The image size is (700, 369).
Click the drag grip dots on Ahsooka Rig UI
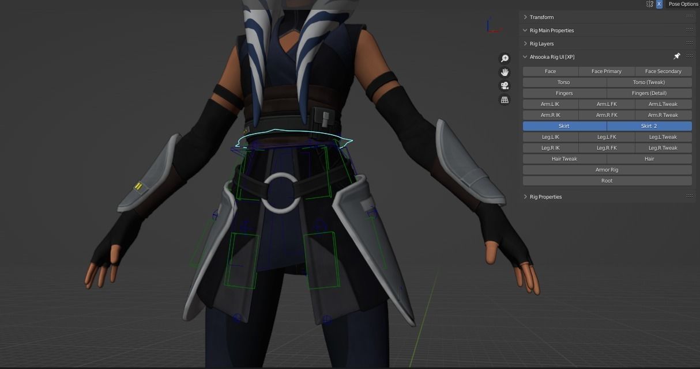690,56
